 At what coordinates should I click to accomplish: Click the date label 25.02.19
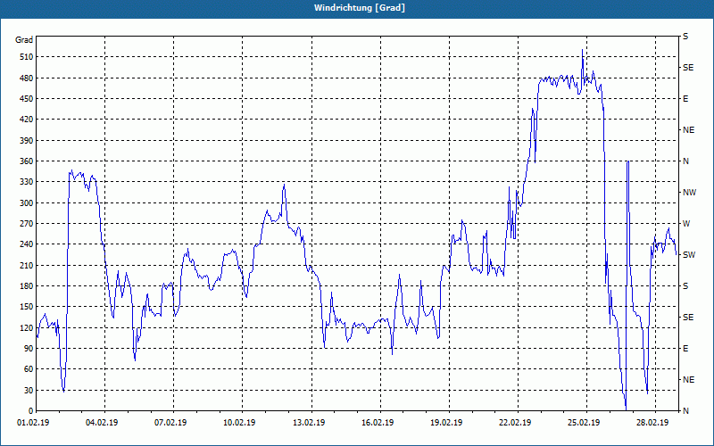(x=584, y=423)
